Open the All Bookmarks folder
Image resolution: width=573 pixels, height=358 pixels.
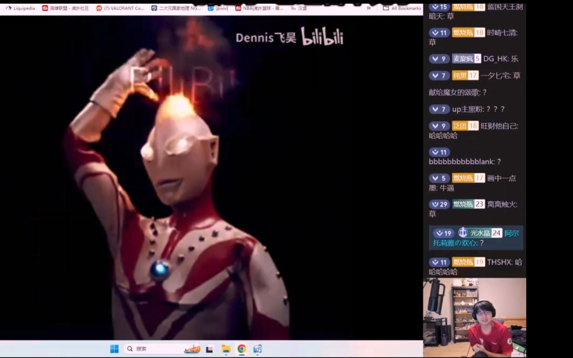[x=402, y=8]
